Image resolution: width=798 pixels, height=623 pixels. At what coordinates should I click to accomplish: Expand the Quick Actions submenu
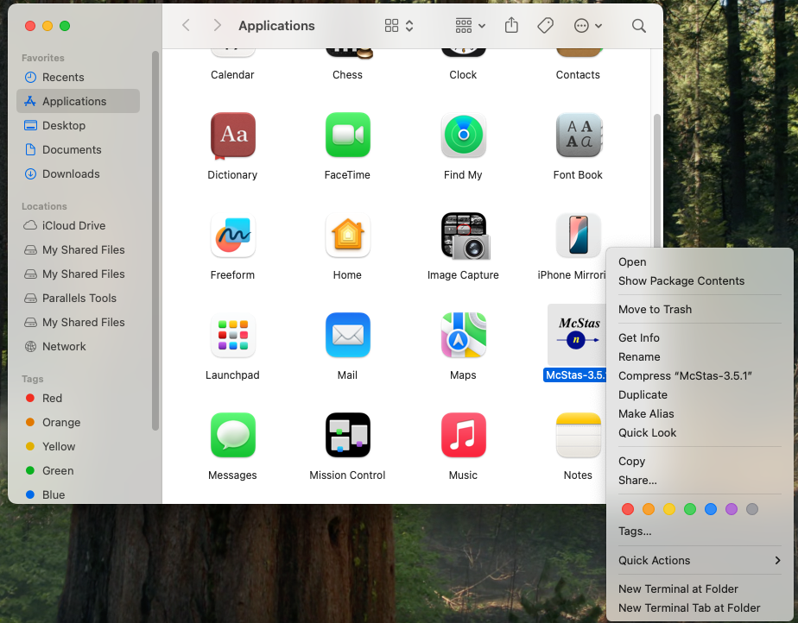[x=700, y=560]
